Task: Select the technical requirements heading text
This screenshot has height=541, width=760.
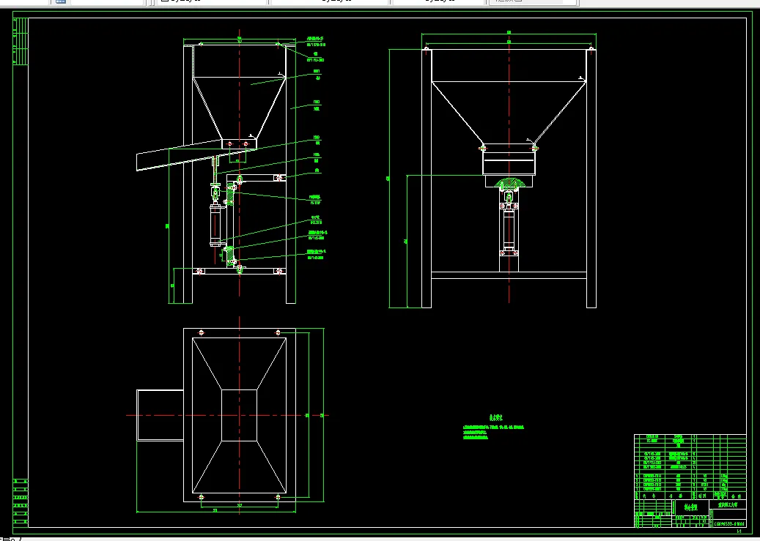Action: [495, 417]
